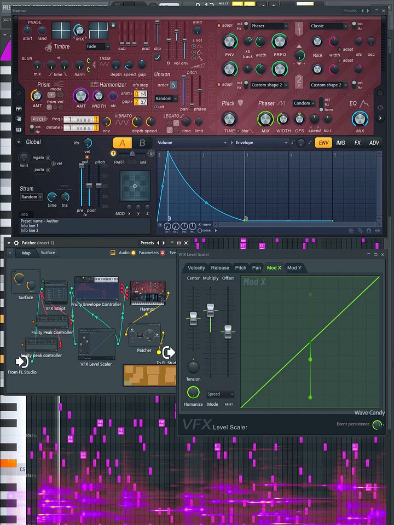Switch to the FX tab in Harmor
Screen dimensions: 394x525
[357, 143]
